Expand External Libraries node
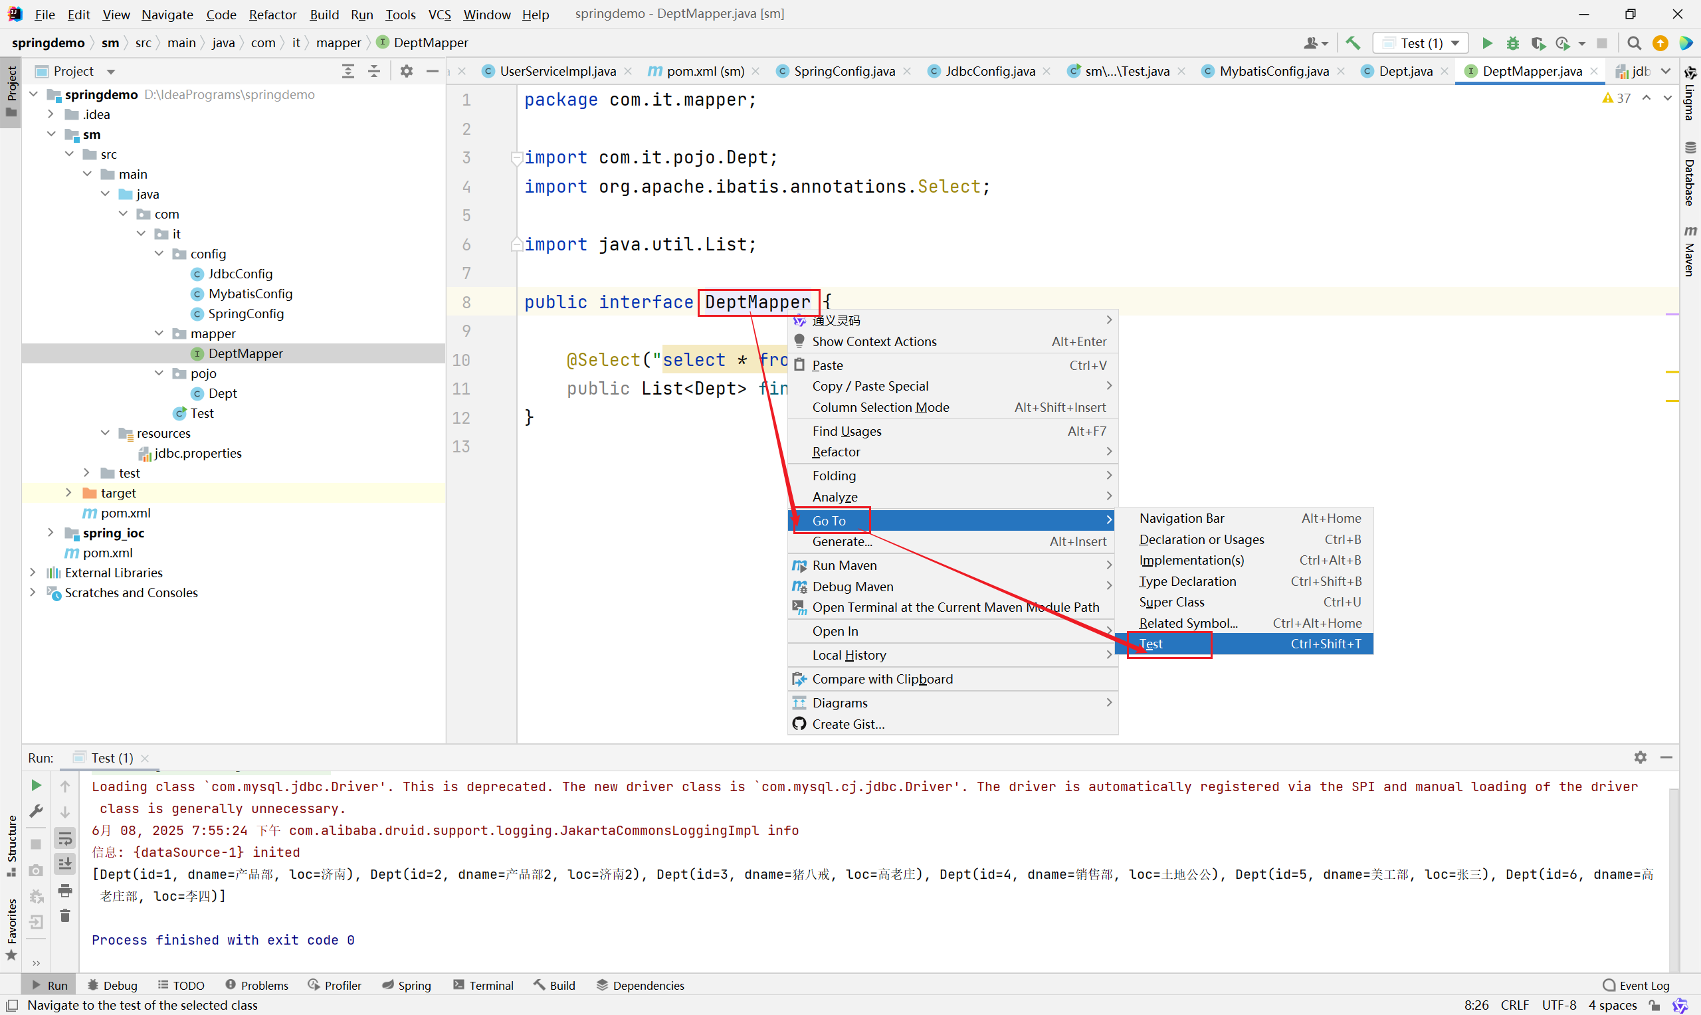Screen dimensions: 1701x1015 coord(33,573)
